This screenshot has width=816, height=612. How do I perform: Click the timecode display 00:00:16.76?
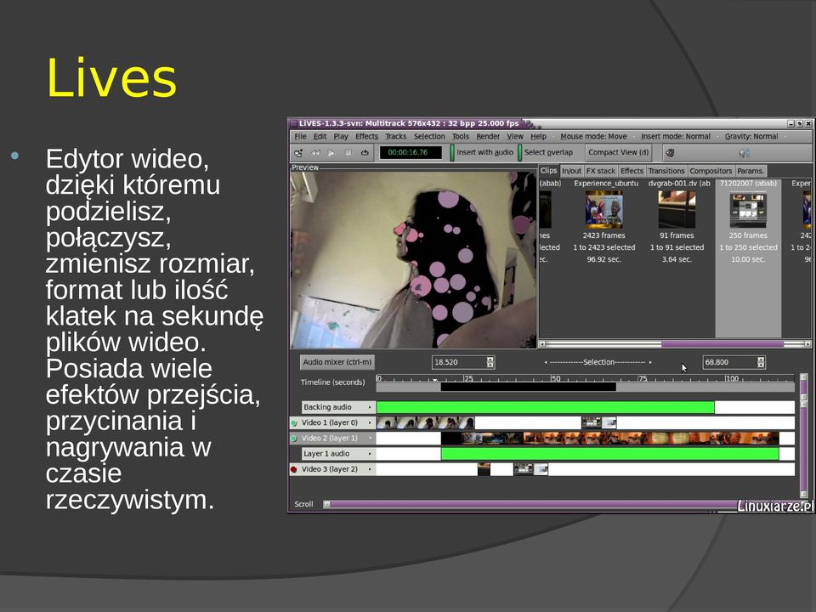[x=410, y=152]
